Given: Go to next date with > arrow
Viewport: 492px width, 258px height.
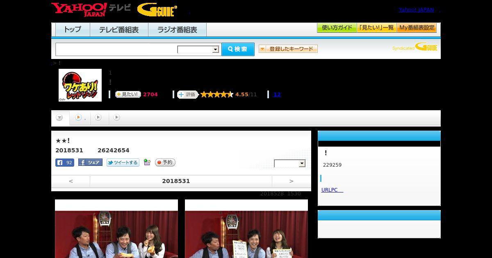Looking at the screenshot, I should point(292,181).
